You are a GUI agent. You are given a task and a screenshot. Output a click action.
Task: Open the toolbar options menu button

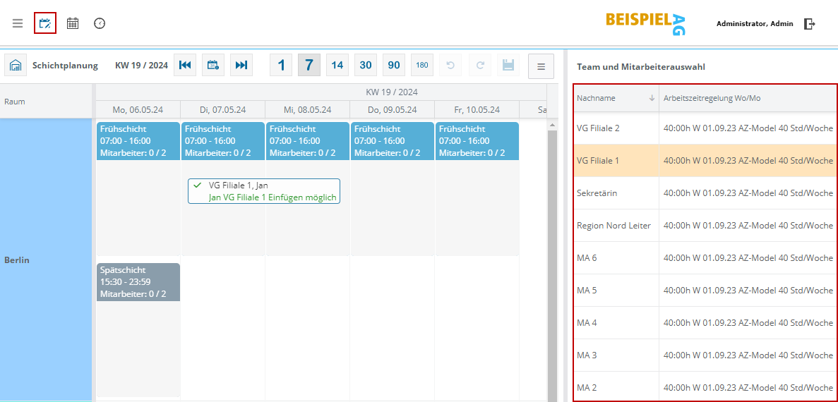pyautogui.click(x=541, y=66)
